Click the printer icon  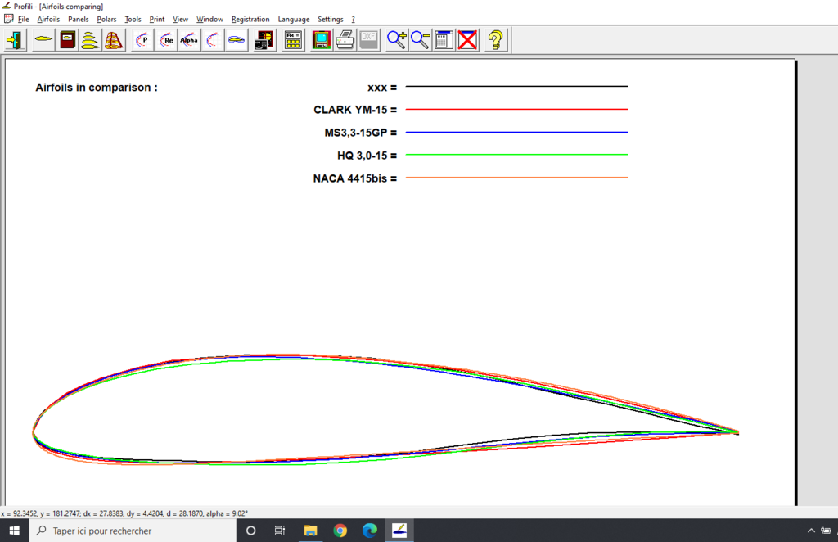[345, 39]
